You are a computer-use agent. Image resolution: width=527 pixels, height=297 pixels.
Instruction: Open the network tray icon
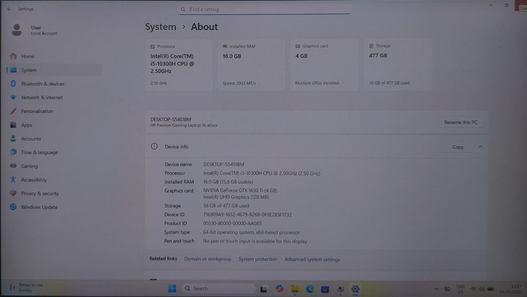coord(473,289)
